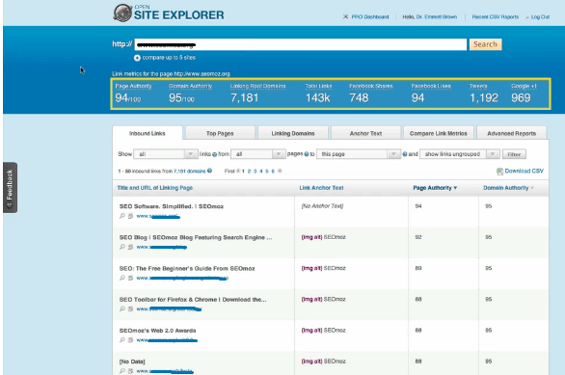Viewport: 565px width, 375px height.
Task: Click 'SEO Software. Simplified. | SEOmoz' title
Action: pos(172,206)
